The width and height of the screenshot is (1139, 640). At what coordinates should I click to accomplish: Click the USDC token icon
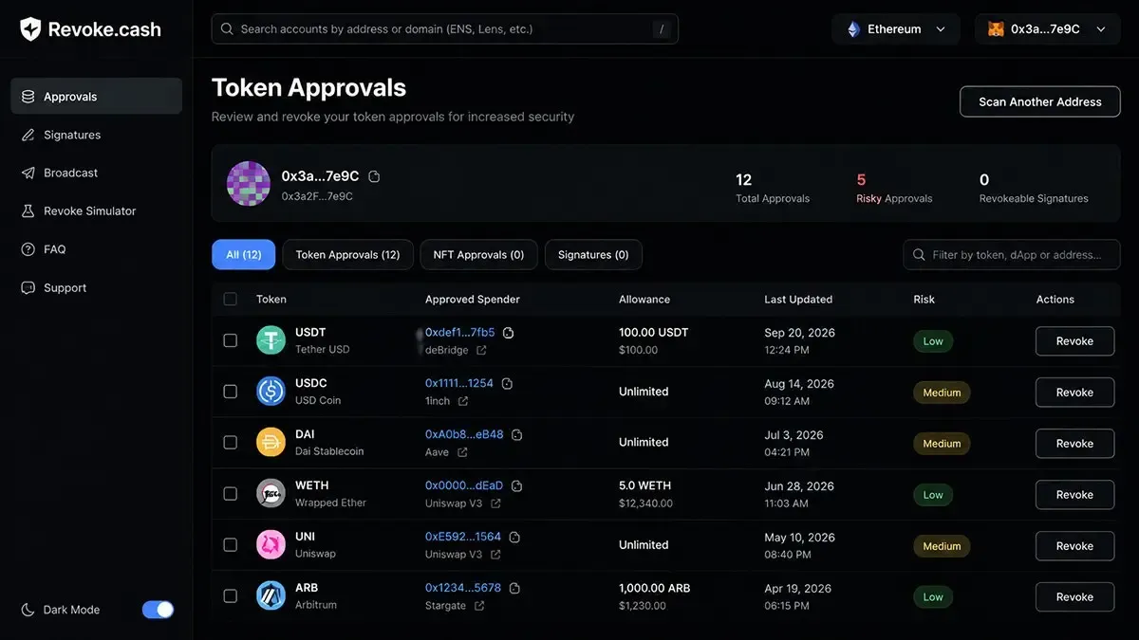(271, 391)
